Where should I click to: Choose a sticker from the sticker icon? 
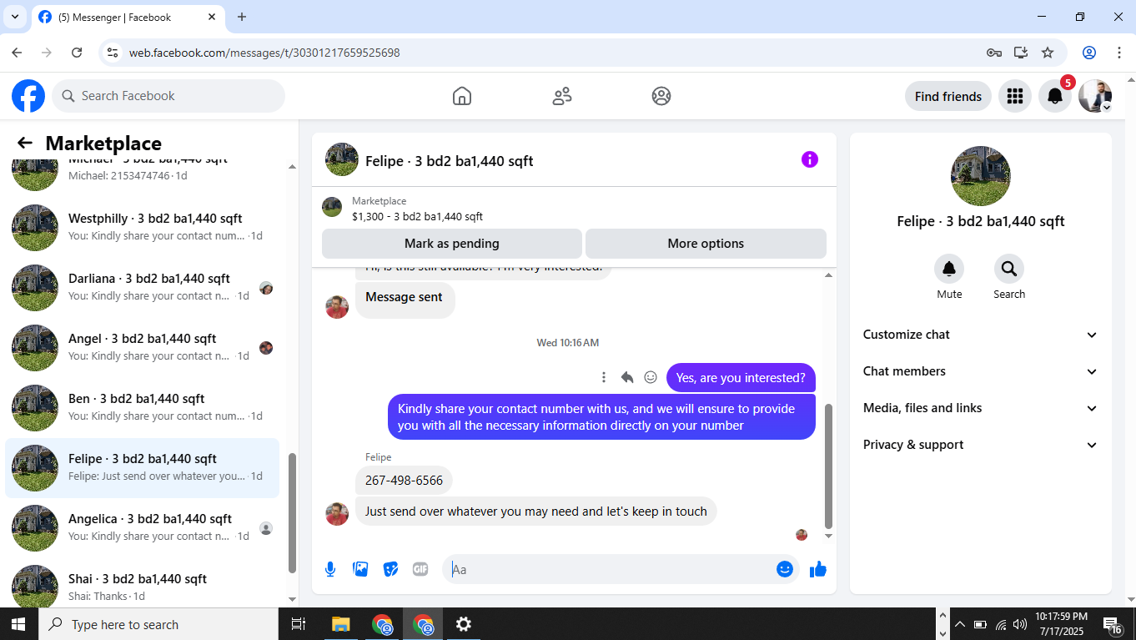pos(390,569)
